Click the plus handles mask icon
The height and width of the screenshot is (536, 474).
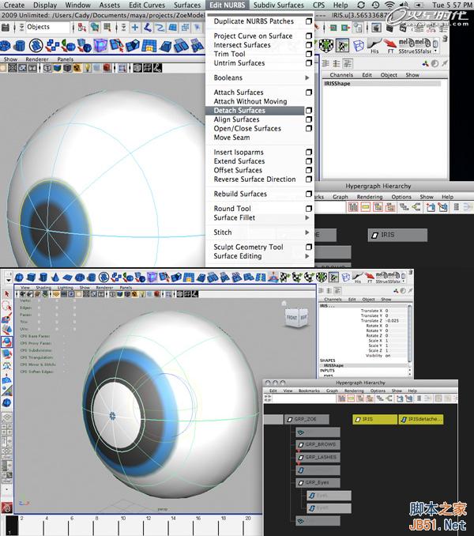(x=135, y=28)
